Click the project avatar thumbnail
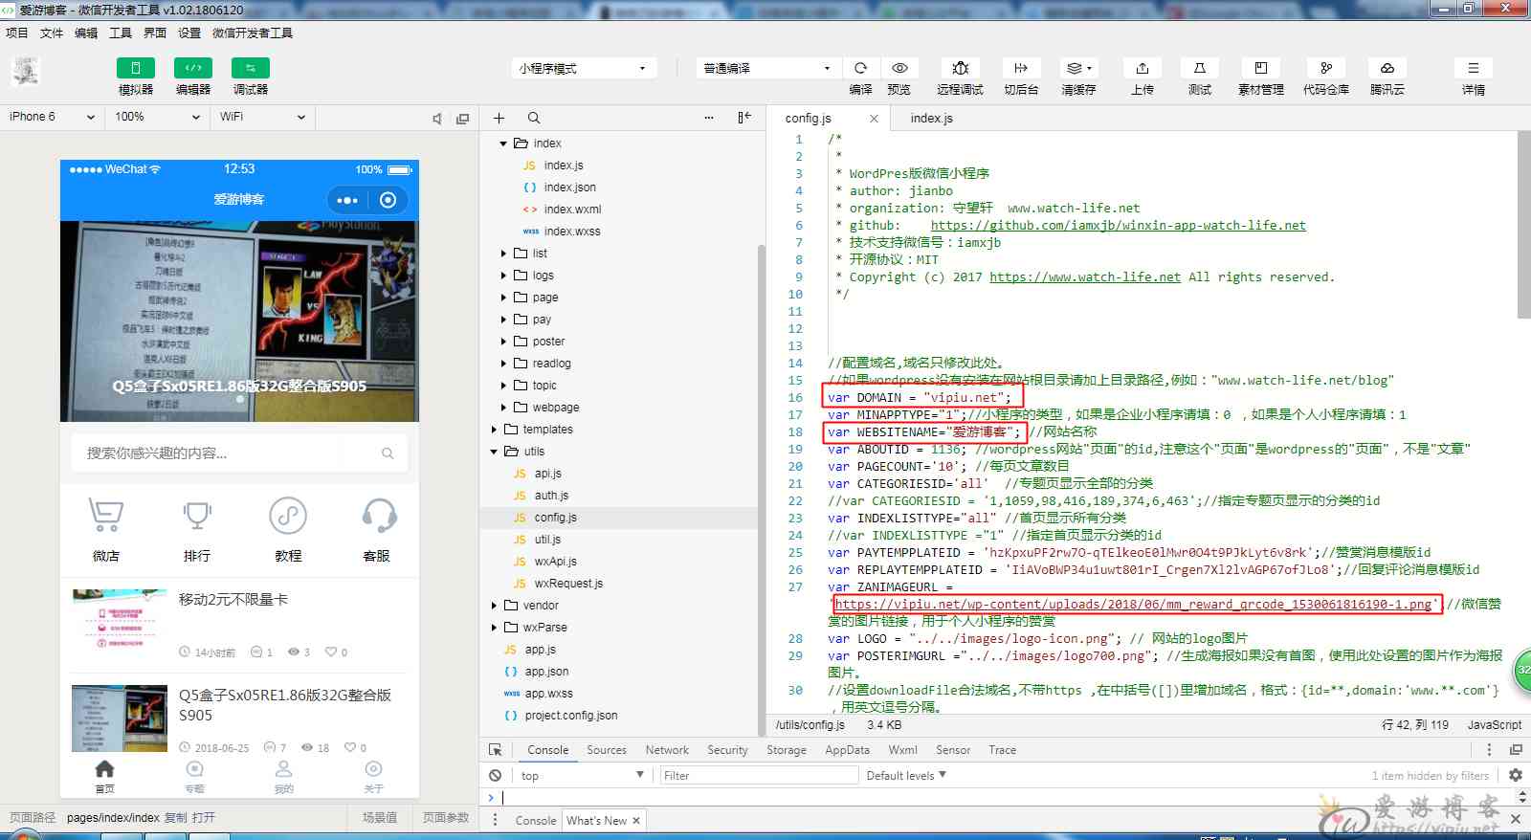Viewport: 1531px width, 840px height. coord(26,72)
